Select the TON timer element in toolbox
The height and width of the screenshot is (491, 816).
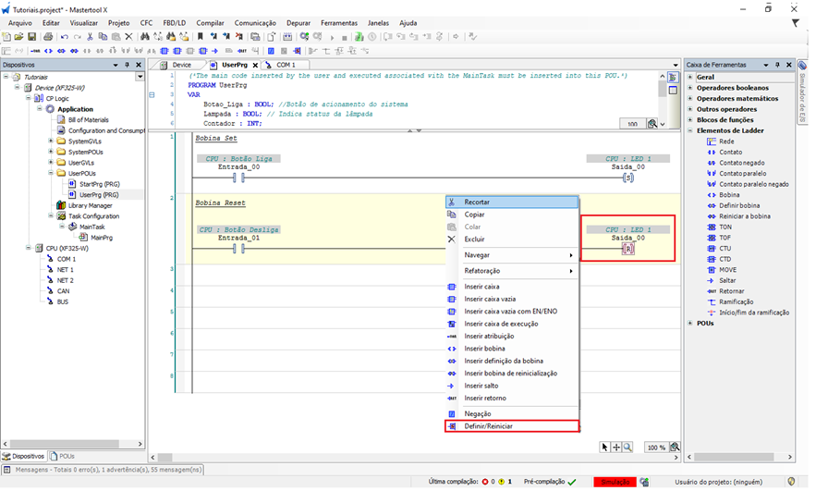pos(725,227)
